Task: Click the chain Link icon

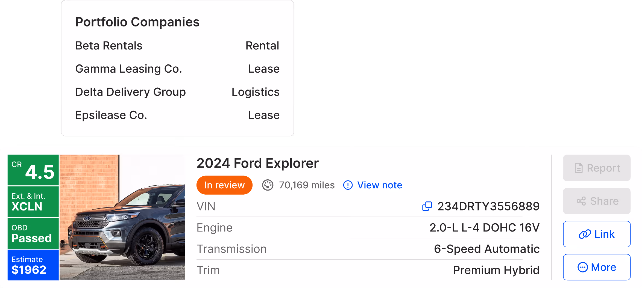Action: click(585, 234)
